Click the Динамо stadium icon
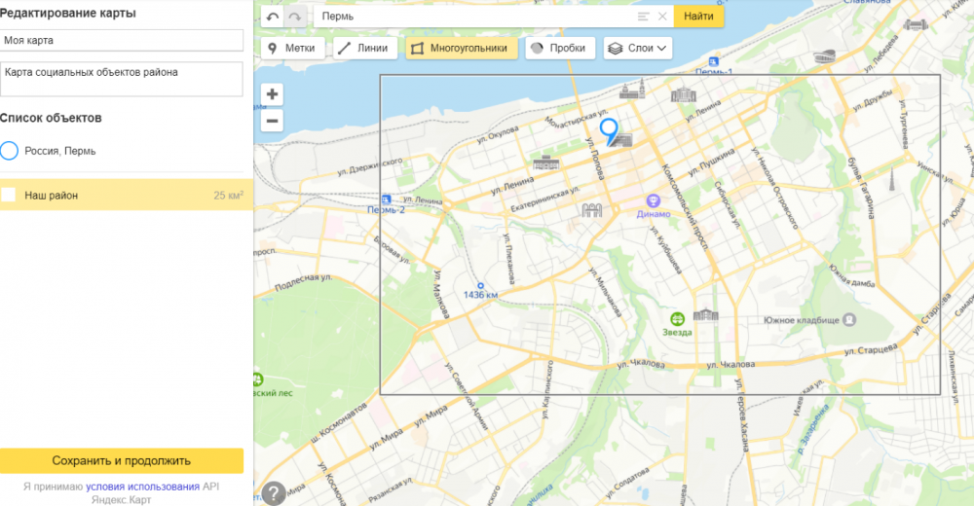The height and width of the screenshot is (506, 974). (653, 200)
